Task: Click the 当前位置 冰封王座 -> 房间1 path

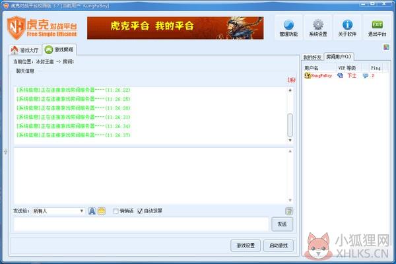Action: coord(44,61)
